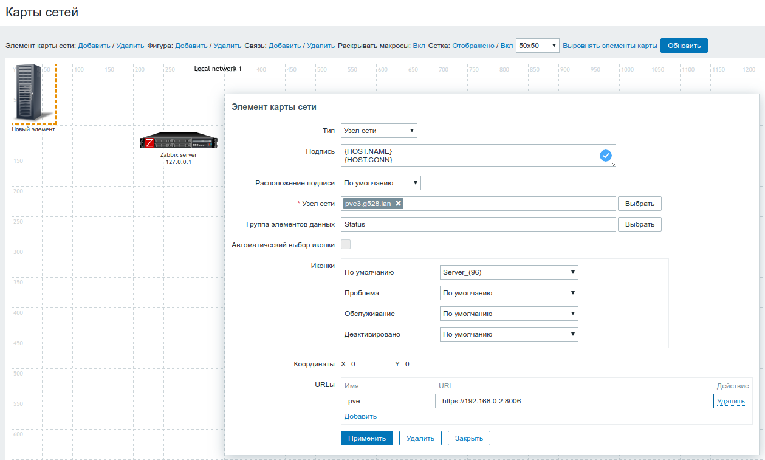Click the Local network 1 label on map
This screenshot has height=460, width=765.
218,69
